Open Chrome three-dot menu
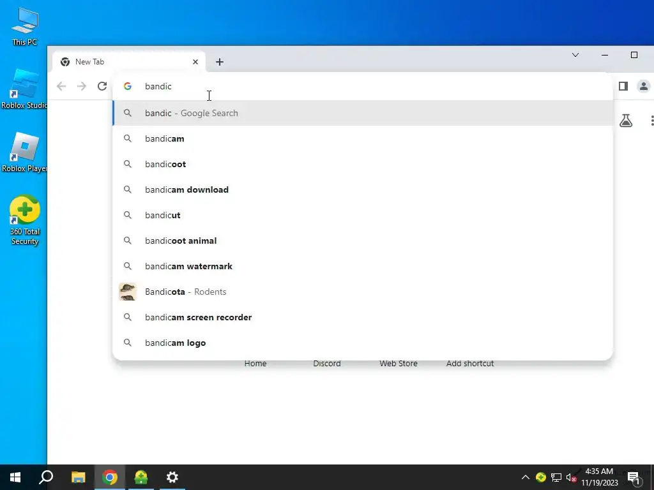 [651, 121]
